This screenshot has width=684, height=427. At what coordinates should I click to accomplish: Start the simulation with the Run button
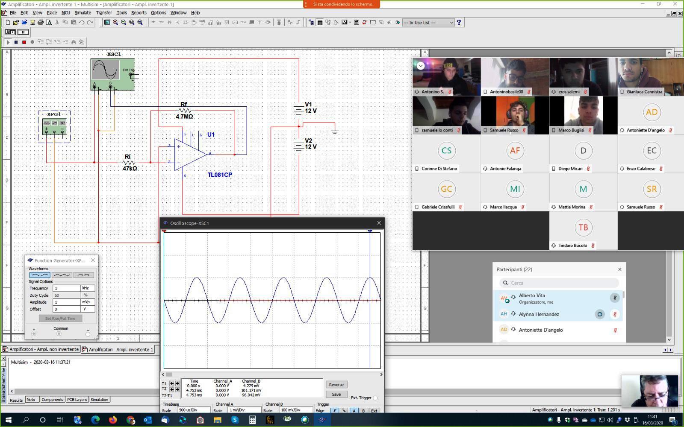tap(8, 42)
